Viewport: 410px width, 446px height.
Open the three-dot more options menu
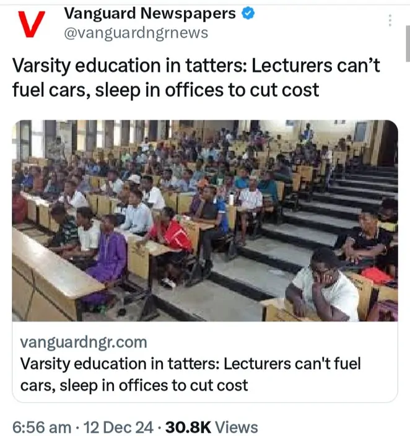coord(390,20)
